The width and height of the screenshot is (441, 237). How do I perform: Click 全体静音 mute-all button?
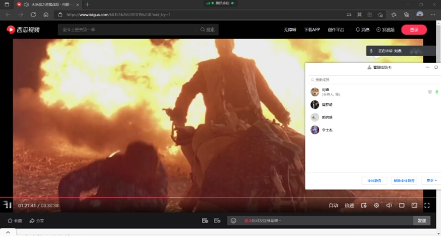coord(374,180)
